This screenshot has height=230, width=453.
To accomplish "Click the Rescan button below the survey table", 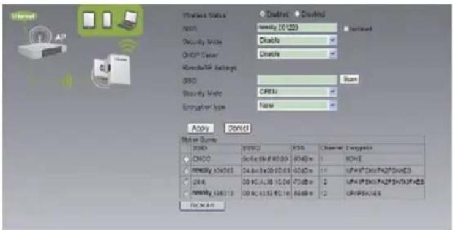I will click(x=202, y=206).
